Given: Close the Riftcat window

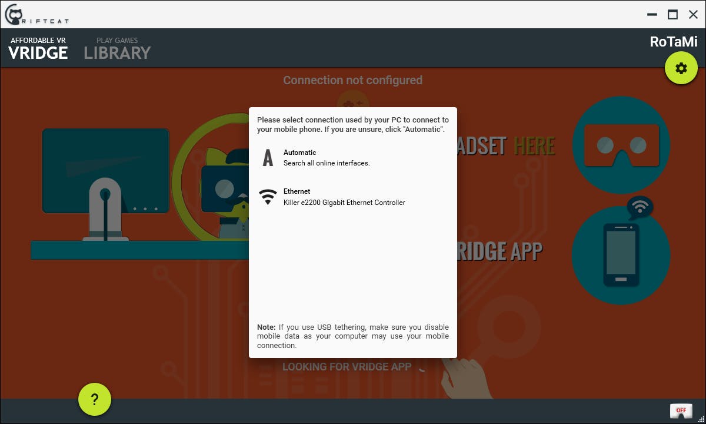Looking at the screenshot, I should (693, 15).
